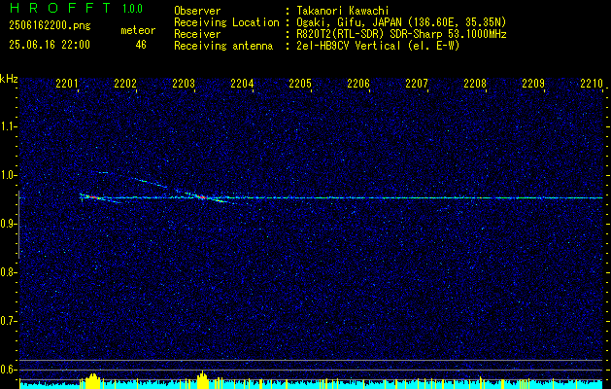Click time marker 2209
The image size is (611, 389).
click(x=533, y=84)
